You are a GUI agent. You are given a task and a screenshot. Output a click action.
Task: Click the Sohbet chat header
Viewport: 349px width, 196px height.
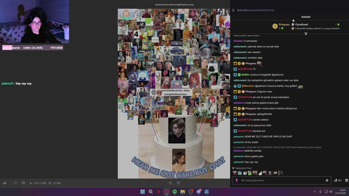click(x=306, y=17)
